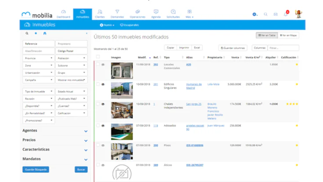Click the Copiar button
Viewport: 323px width, 182px height.
click(170, 47)
